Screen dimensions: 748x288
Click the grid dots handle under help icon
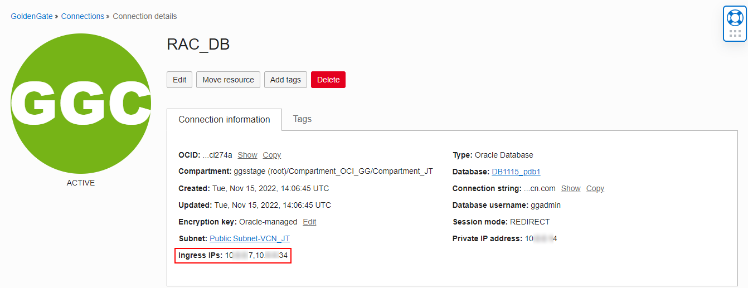[x=735, y=33]
